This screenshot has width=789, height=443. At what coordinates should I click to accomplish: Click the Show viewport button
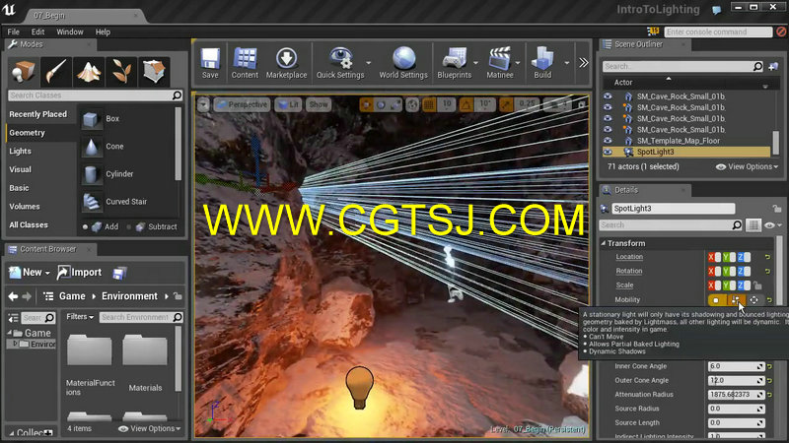click(x=319, y=104)
